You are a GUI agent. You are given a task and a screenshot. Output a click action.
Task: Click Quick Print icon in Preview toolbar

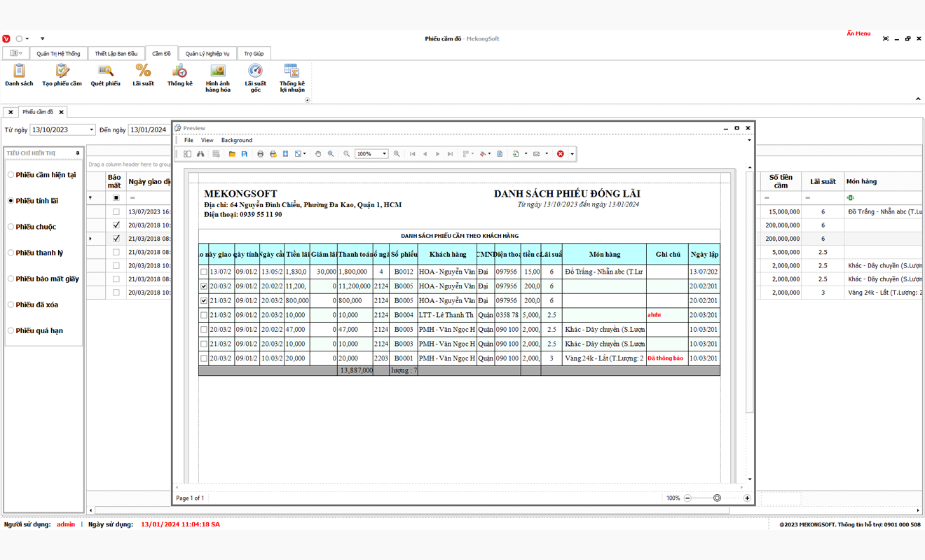pyautogui.click(x=273, y=154)
